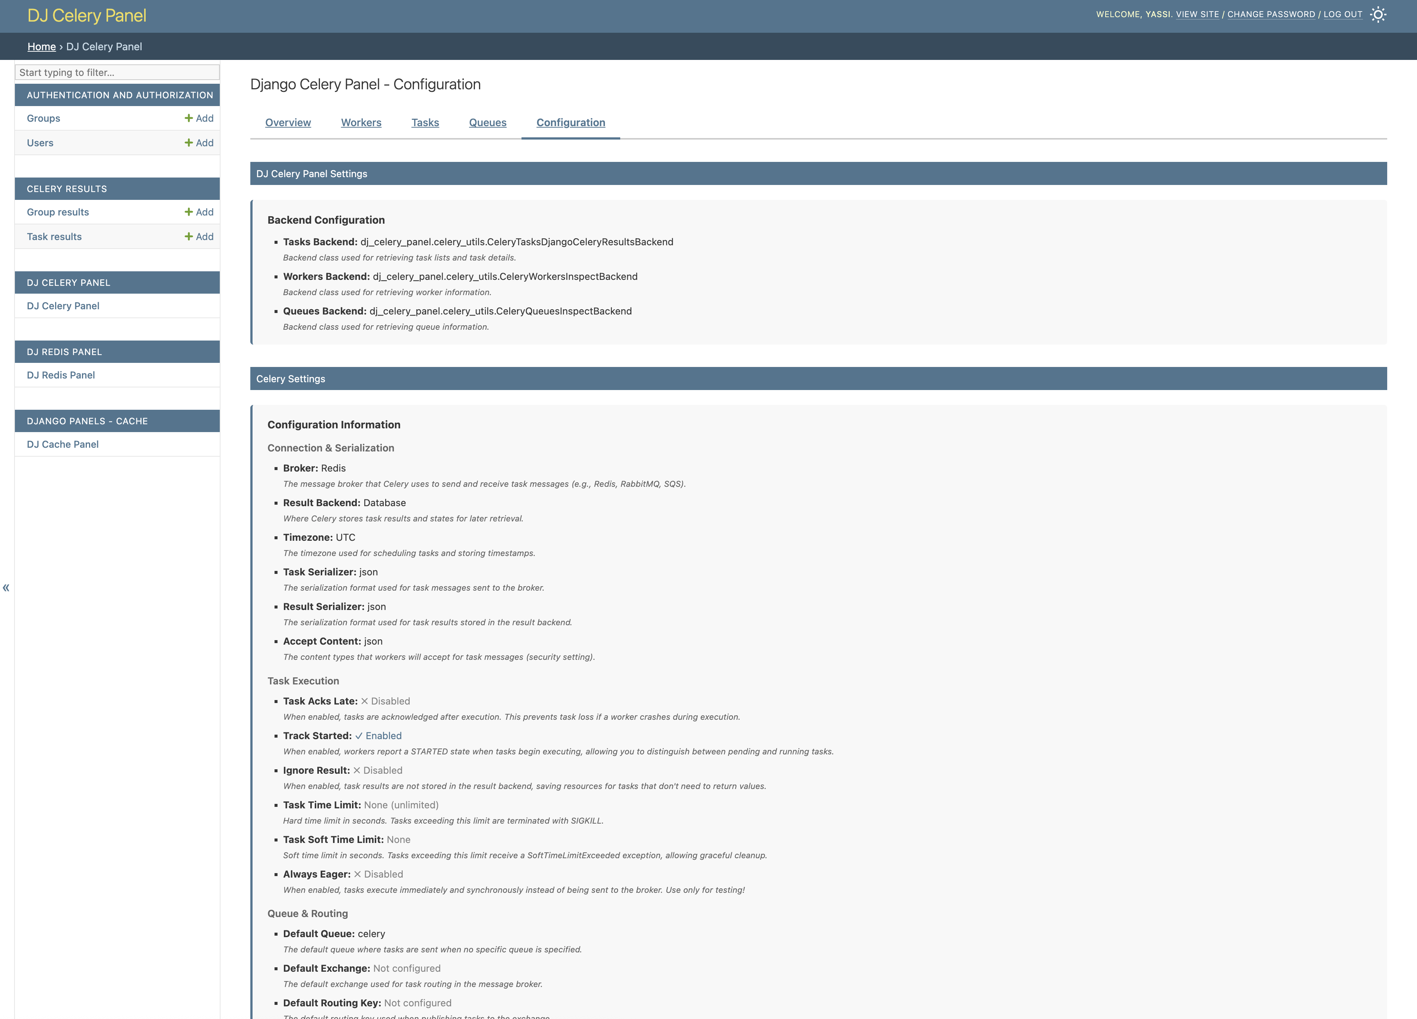Click the Configuration tab

point(570,122)
